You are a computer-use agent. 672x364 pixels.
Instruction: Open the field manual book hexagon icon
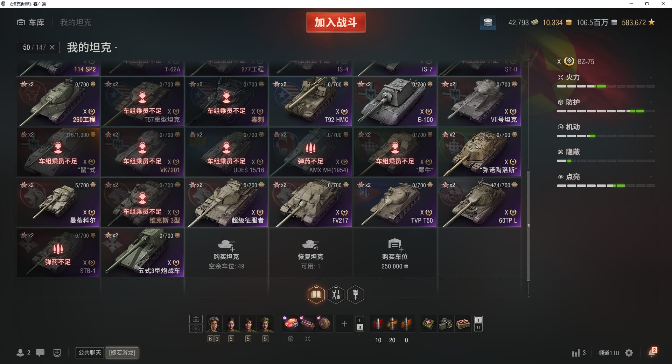[316, 295]
